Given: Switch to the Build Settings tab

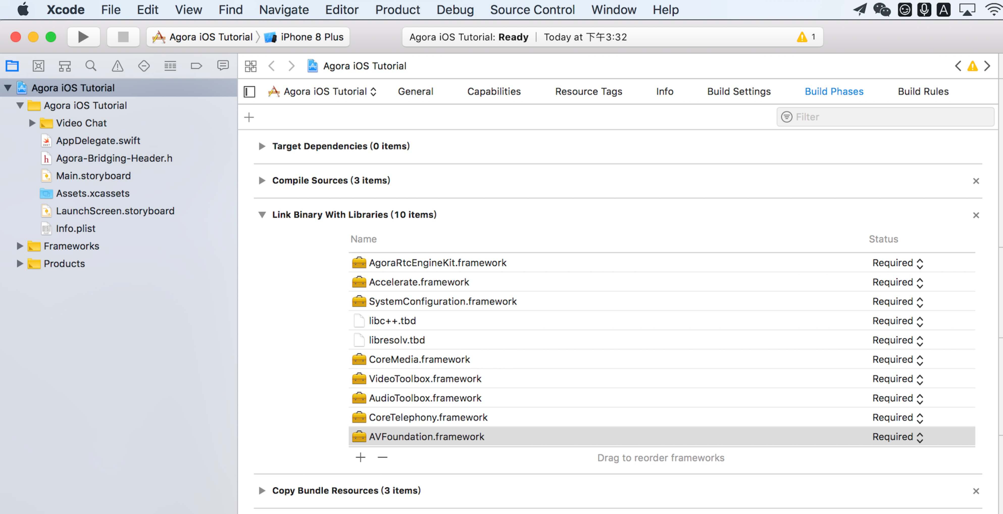Looking at the screenshot, I should (739, 91).
